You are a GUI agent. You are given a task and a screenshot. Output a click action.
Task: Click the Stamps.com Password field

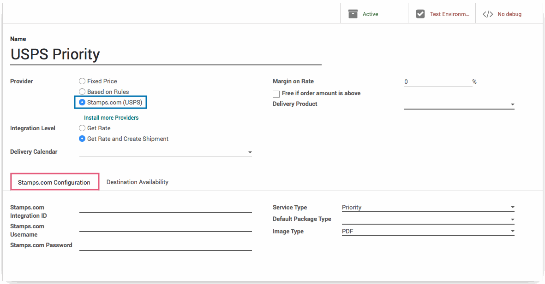[166, 245]
